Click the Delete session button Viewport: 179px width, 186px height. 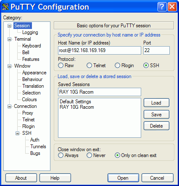click(x=156, y=126)
